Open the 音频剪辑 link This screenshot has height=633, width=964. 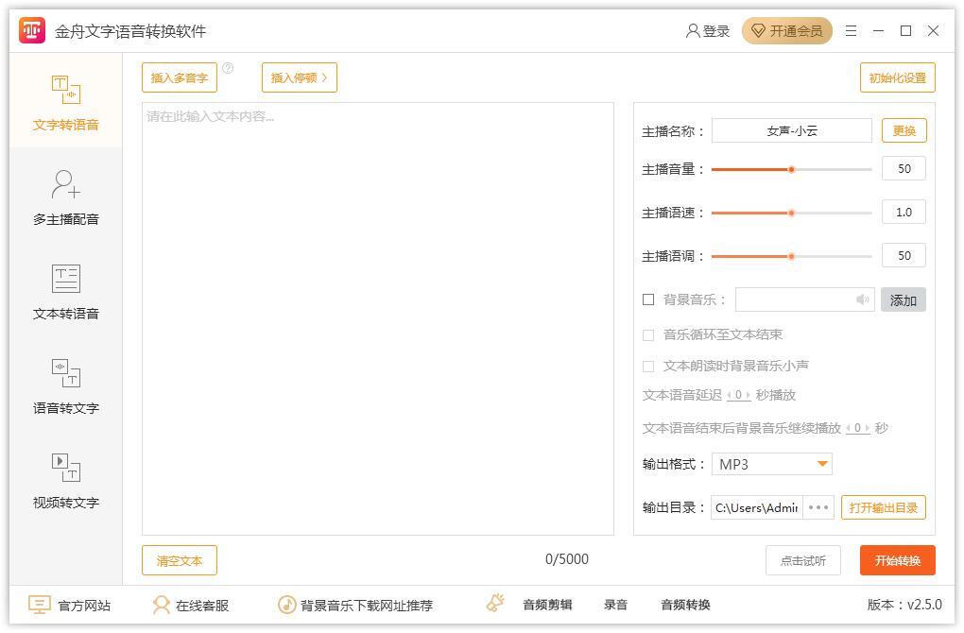pyautogui.click(x=547, y=605)
